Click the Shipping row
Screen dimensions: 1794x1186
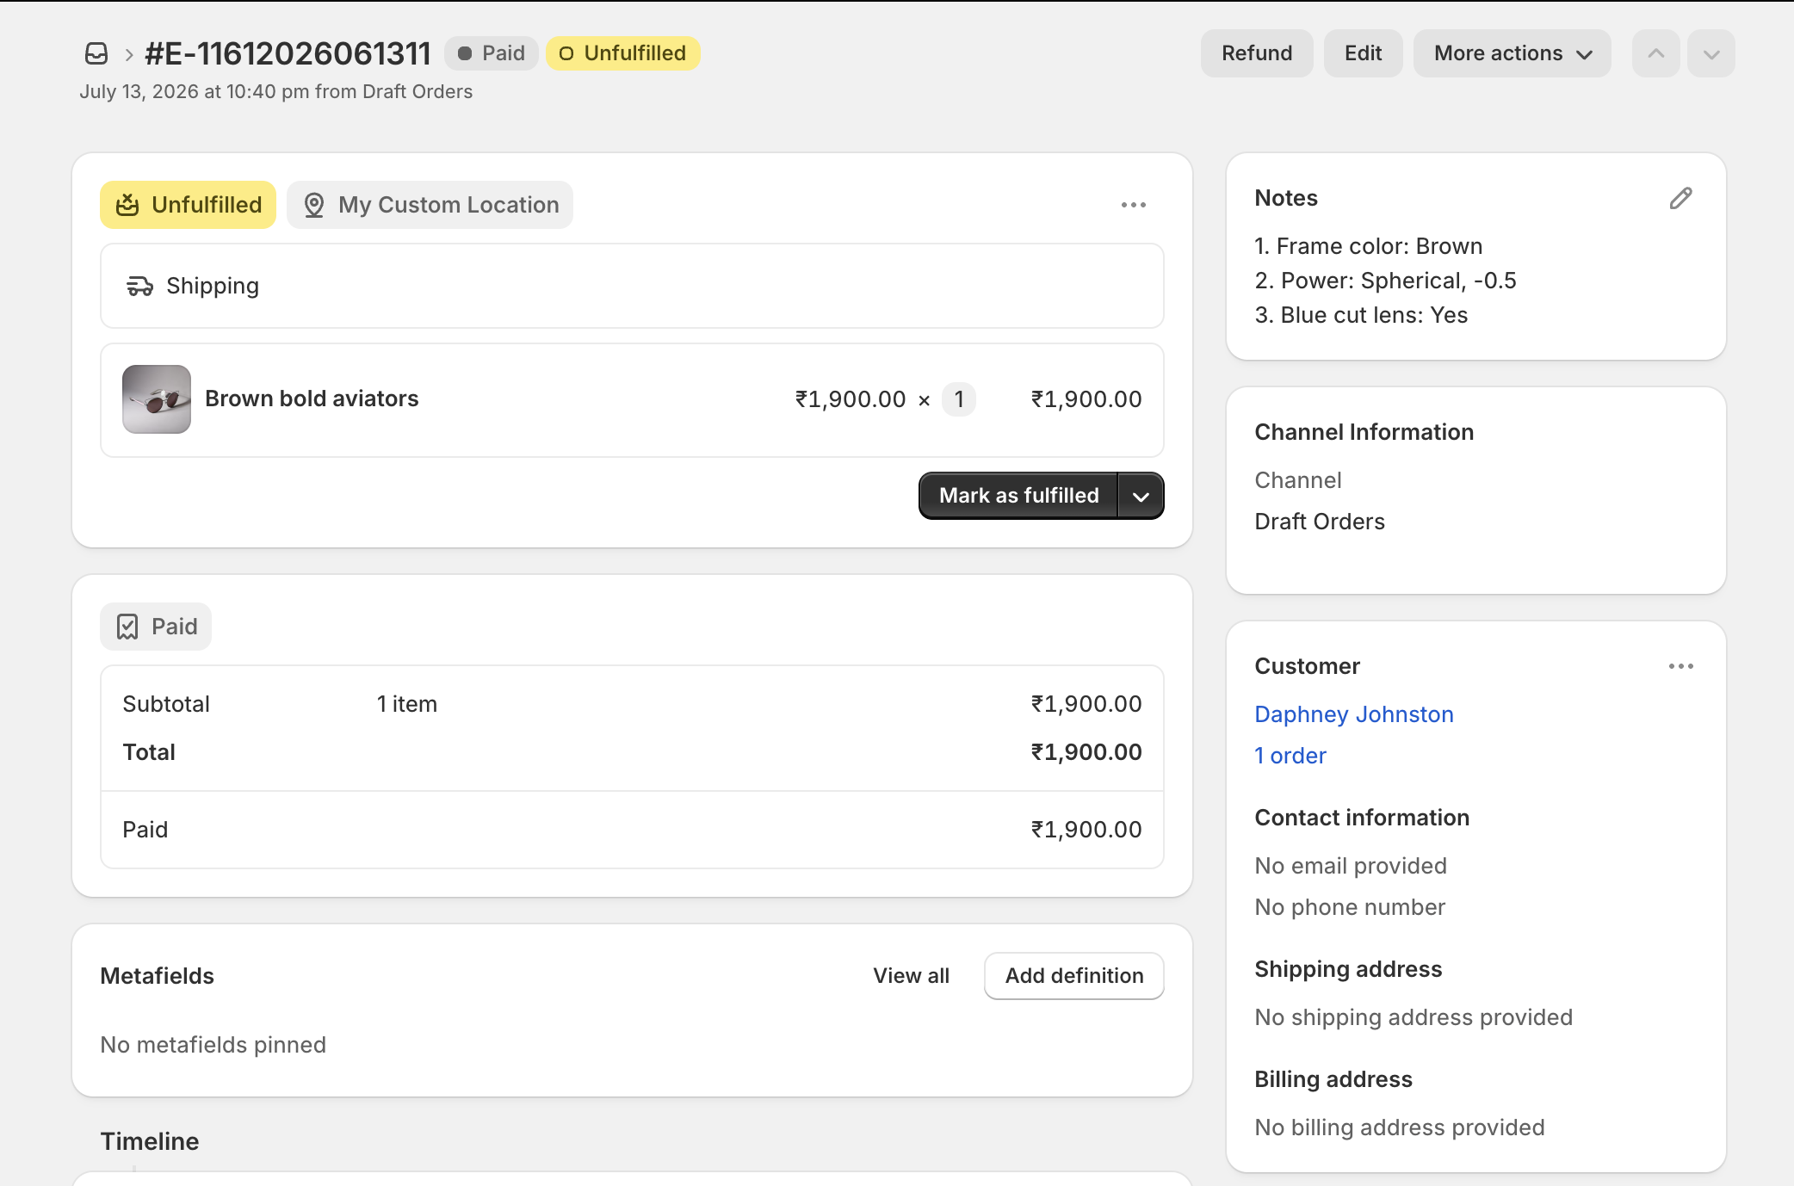point(632,286)
